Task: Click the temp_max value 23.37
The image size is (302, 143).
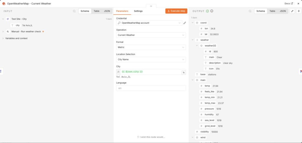Action: (x=221, y=103)
